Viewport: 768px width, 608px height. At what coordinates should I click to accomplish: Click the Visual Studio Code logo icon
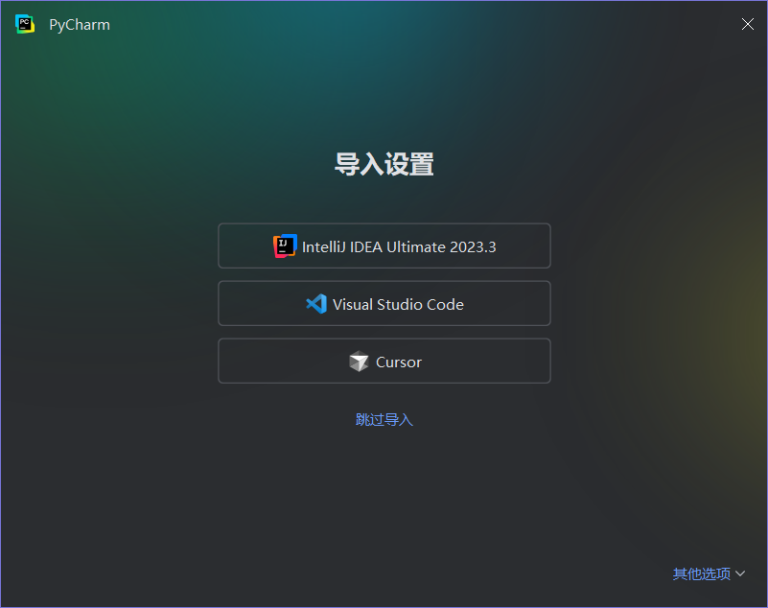click(316, 304)
